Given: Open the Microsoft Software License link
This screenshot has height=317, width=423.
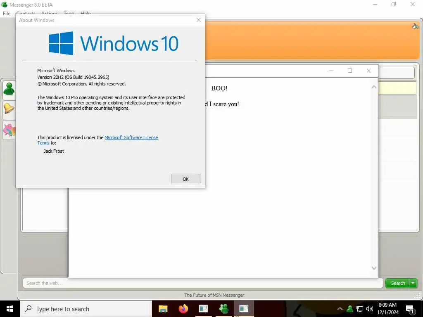Looking at the screenshot, I should click(x=131, y=137).
